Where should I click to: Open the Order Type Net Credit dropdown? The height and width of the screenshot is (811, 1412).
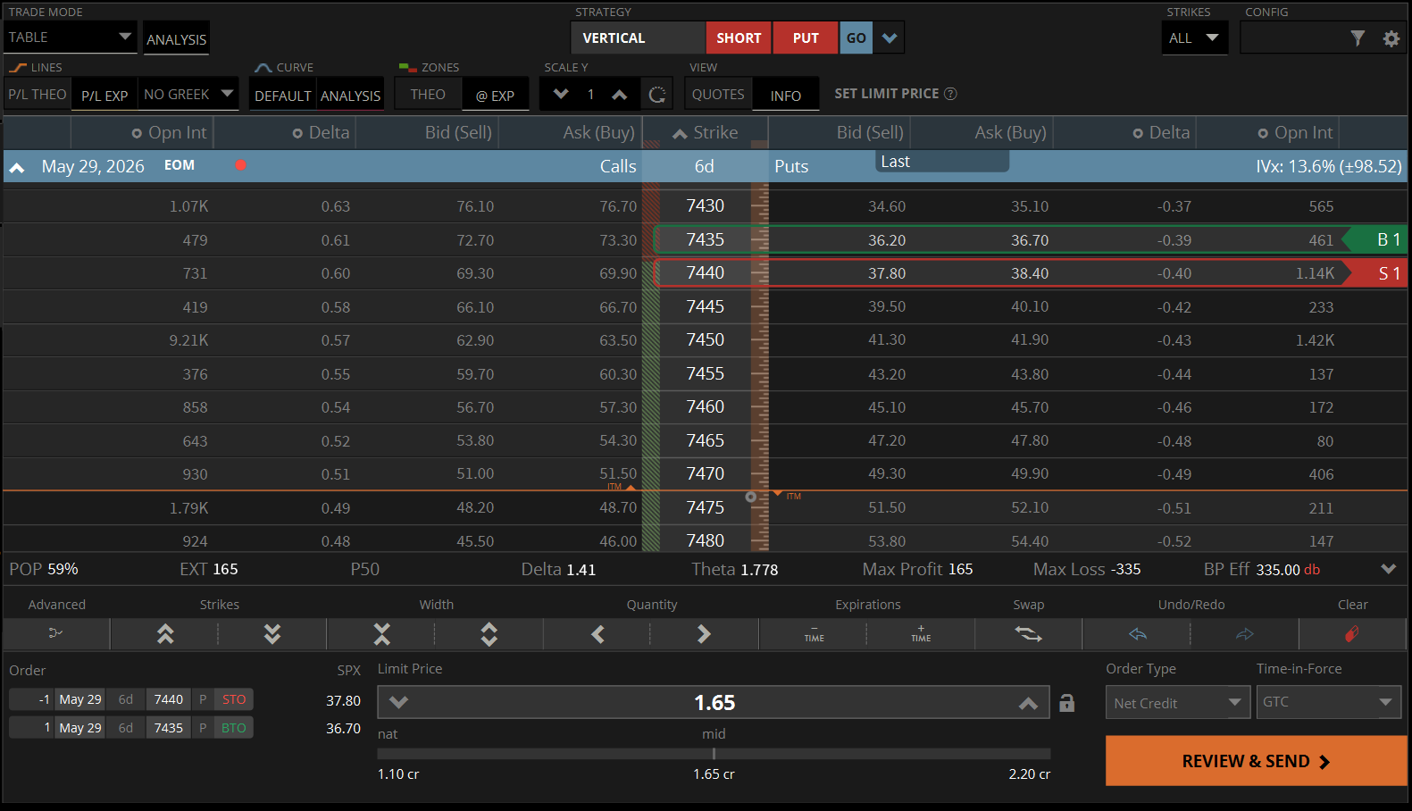pos(1177,703)
